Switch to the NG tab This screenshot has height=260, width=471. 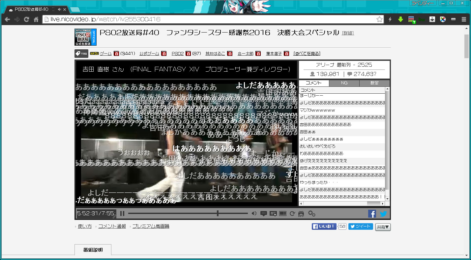[x=344, y=83]
